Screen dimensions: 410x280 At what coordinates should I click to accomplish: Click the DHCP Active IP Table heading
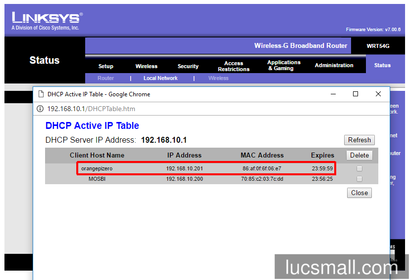[x=92, y=125]
